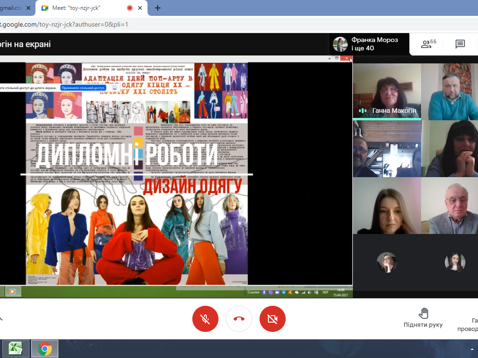
Task: Raise hand with Підняти руку
Action: click(x=423, y=317)
